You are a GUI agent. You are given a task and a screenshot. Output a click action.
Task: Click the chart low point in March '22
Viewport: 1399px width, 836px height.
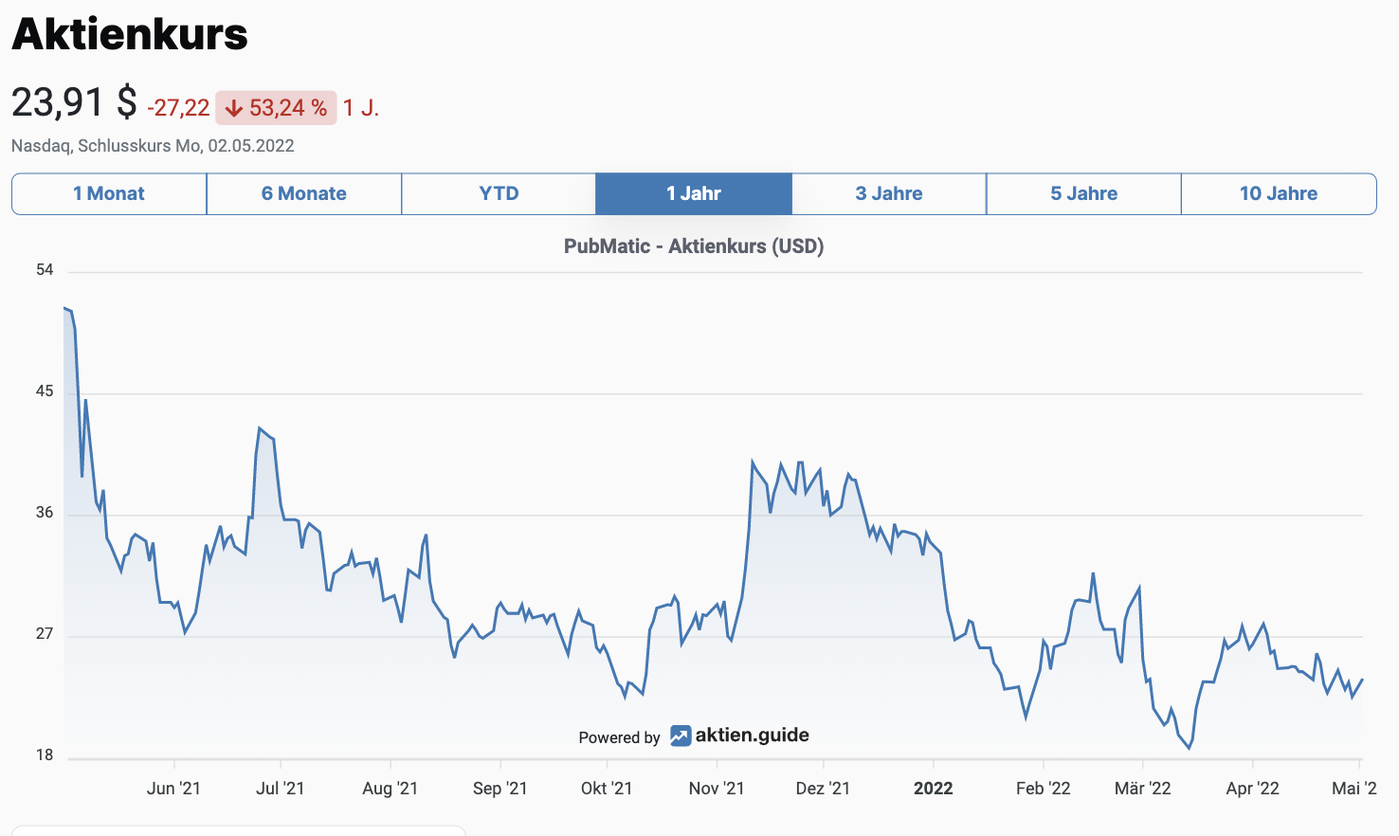pos(1190,748)
